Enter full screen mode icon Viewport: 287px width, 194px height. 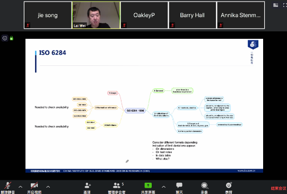[x=285, y=5]
